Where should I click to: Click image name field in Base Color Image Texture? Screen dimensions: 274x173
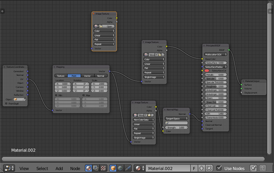pyautogui.click(x=152, y=55)
